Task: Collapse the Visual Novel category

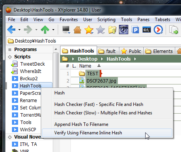Action: point(10,137)
